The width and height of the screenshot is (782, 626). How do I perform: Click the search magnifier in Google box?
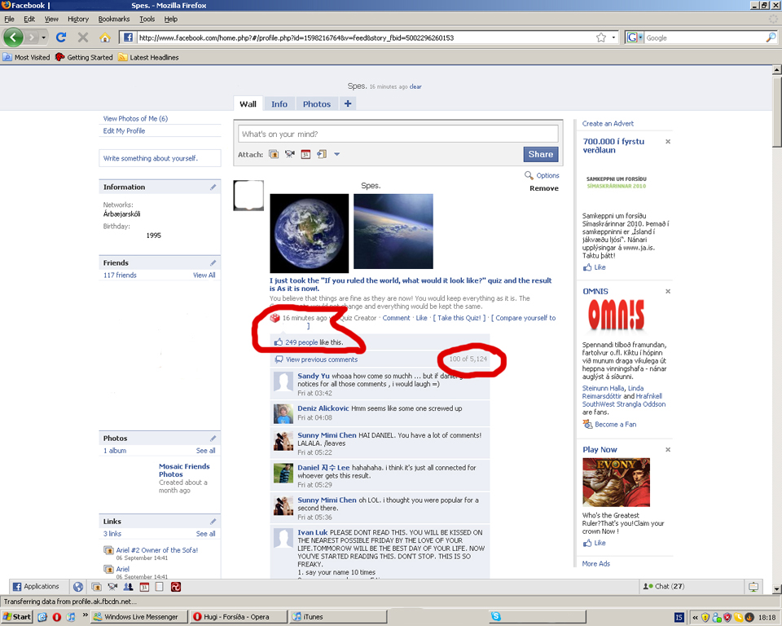(771, 37)
